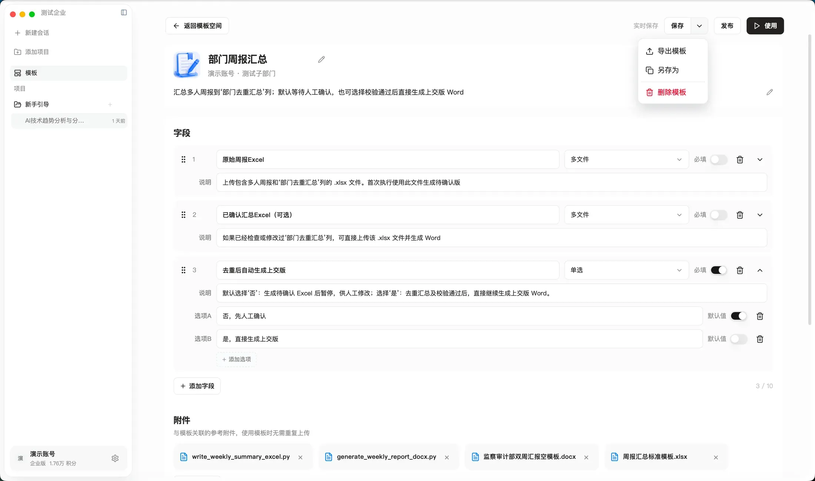Delete field 原始周报Excel with trash icon
815x481 pixels.
pyautogui.click(x=740, y=159)
